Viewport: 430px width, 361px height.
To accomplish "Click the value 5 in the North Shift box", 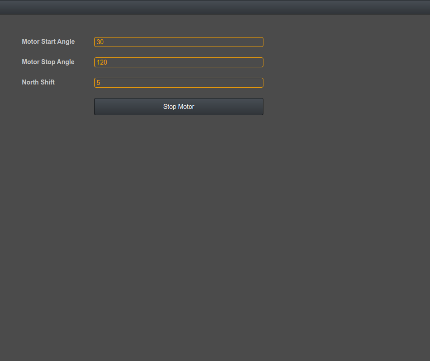I will [98, 83].
